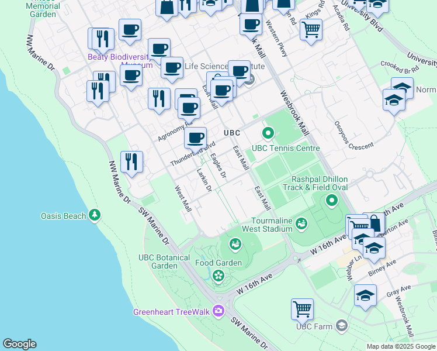Select the Crooked Br Rd label
The image size is (437, 351).
tap(400, 67)
